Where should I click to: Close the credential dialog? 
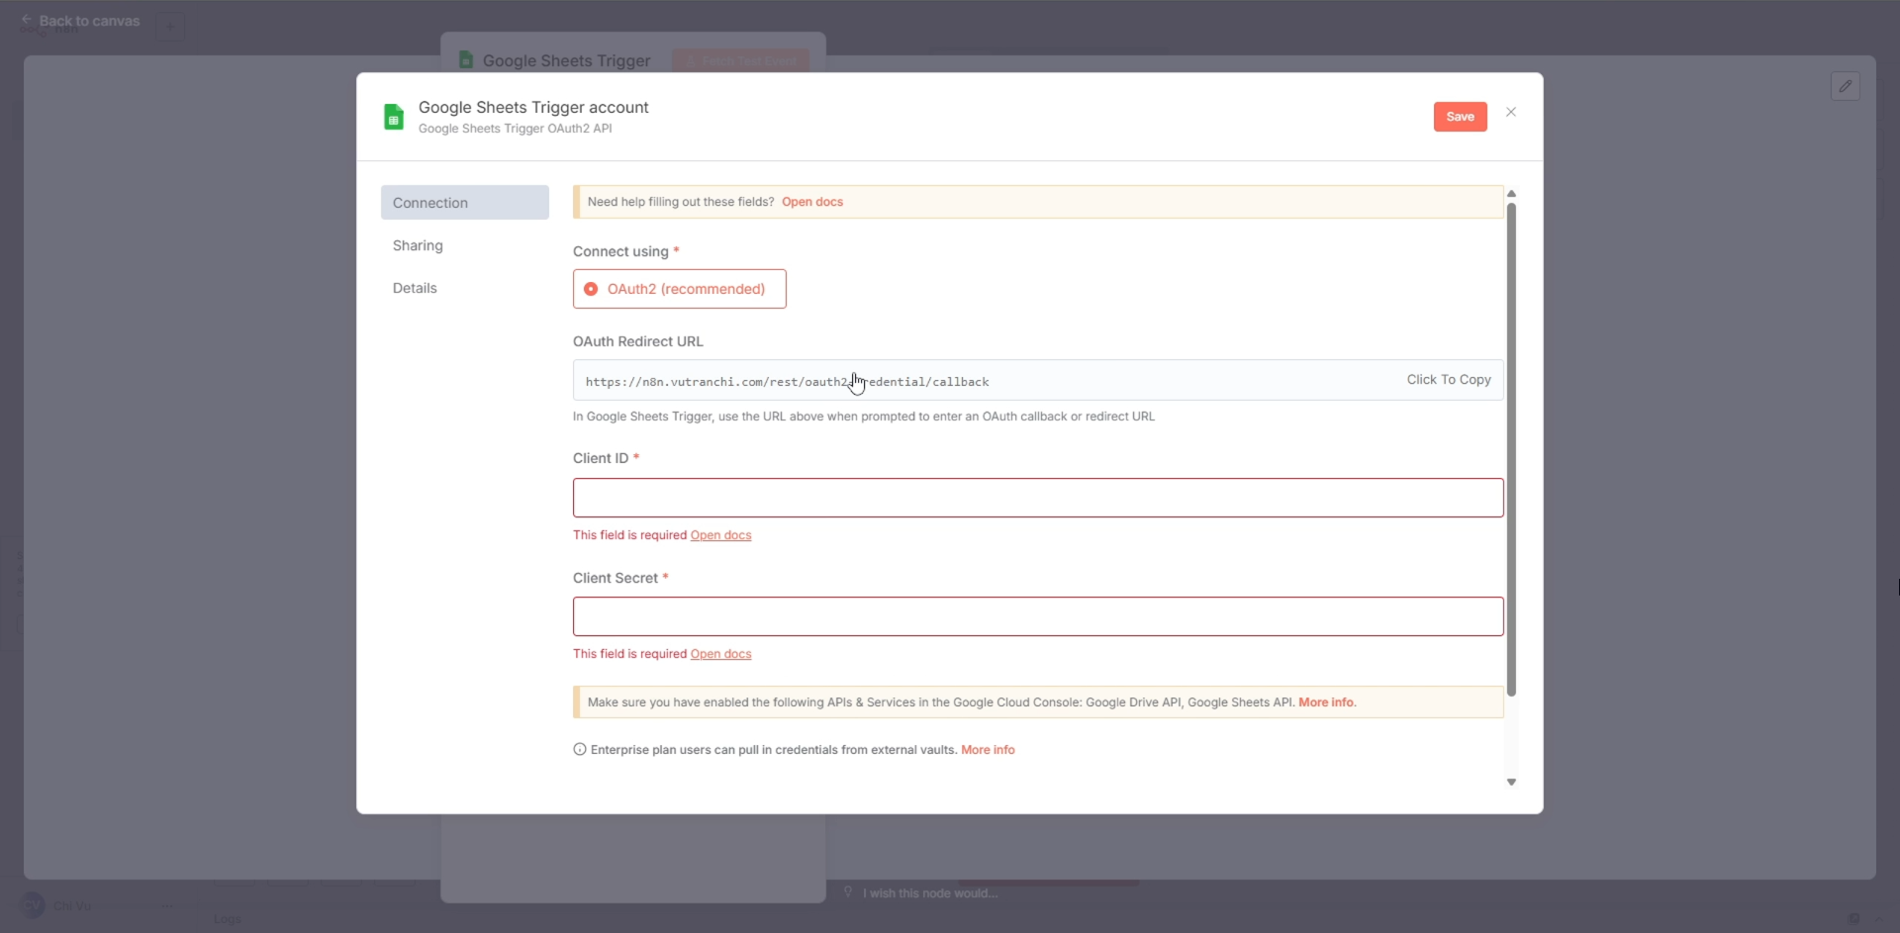(1511, 112)
